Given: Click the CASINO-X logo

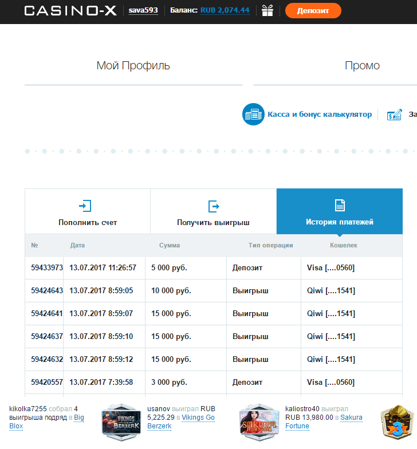Looking at the screenshot, I should pyautogui.click(x=70, y=11).
